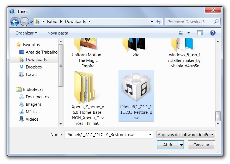The image size is (230, 164).
Task: Click the folder icon in address bar
Action: 37,22
